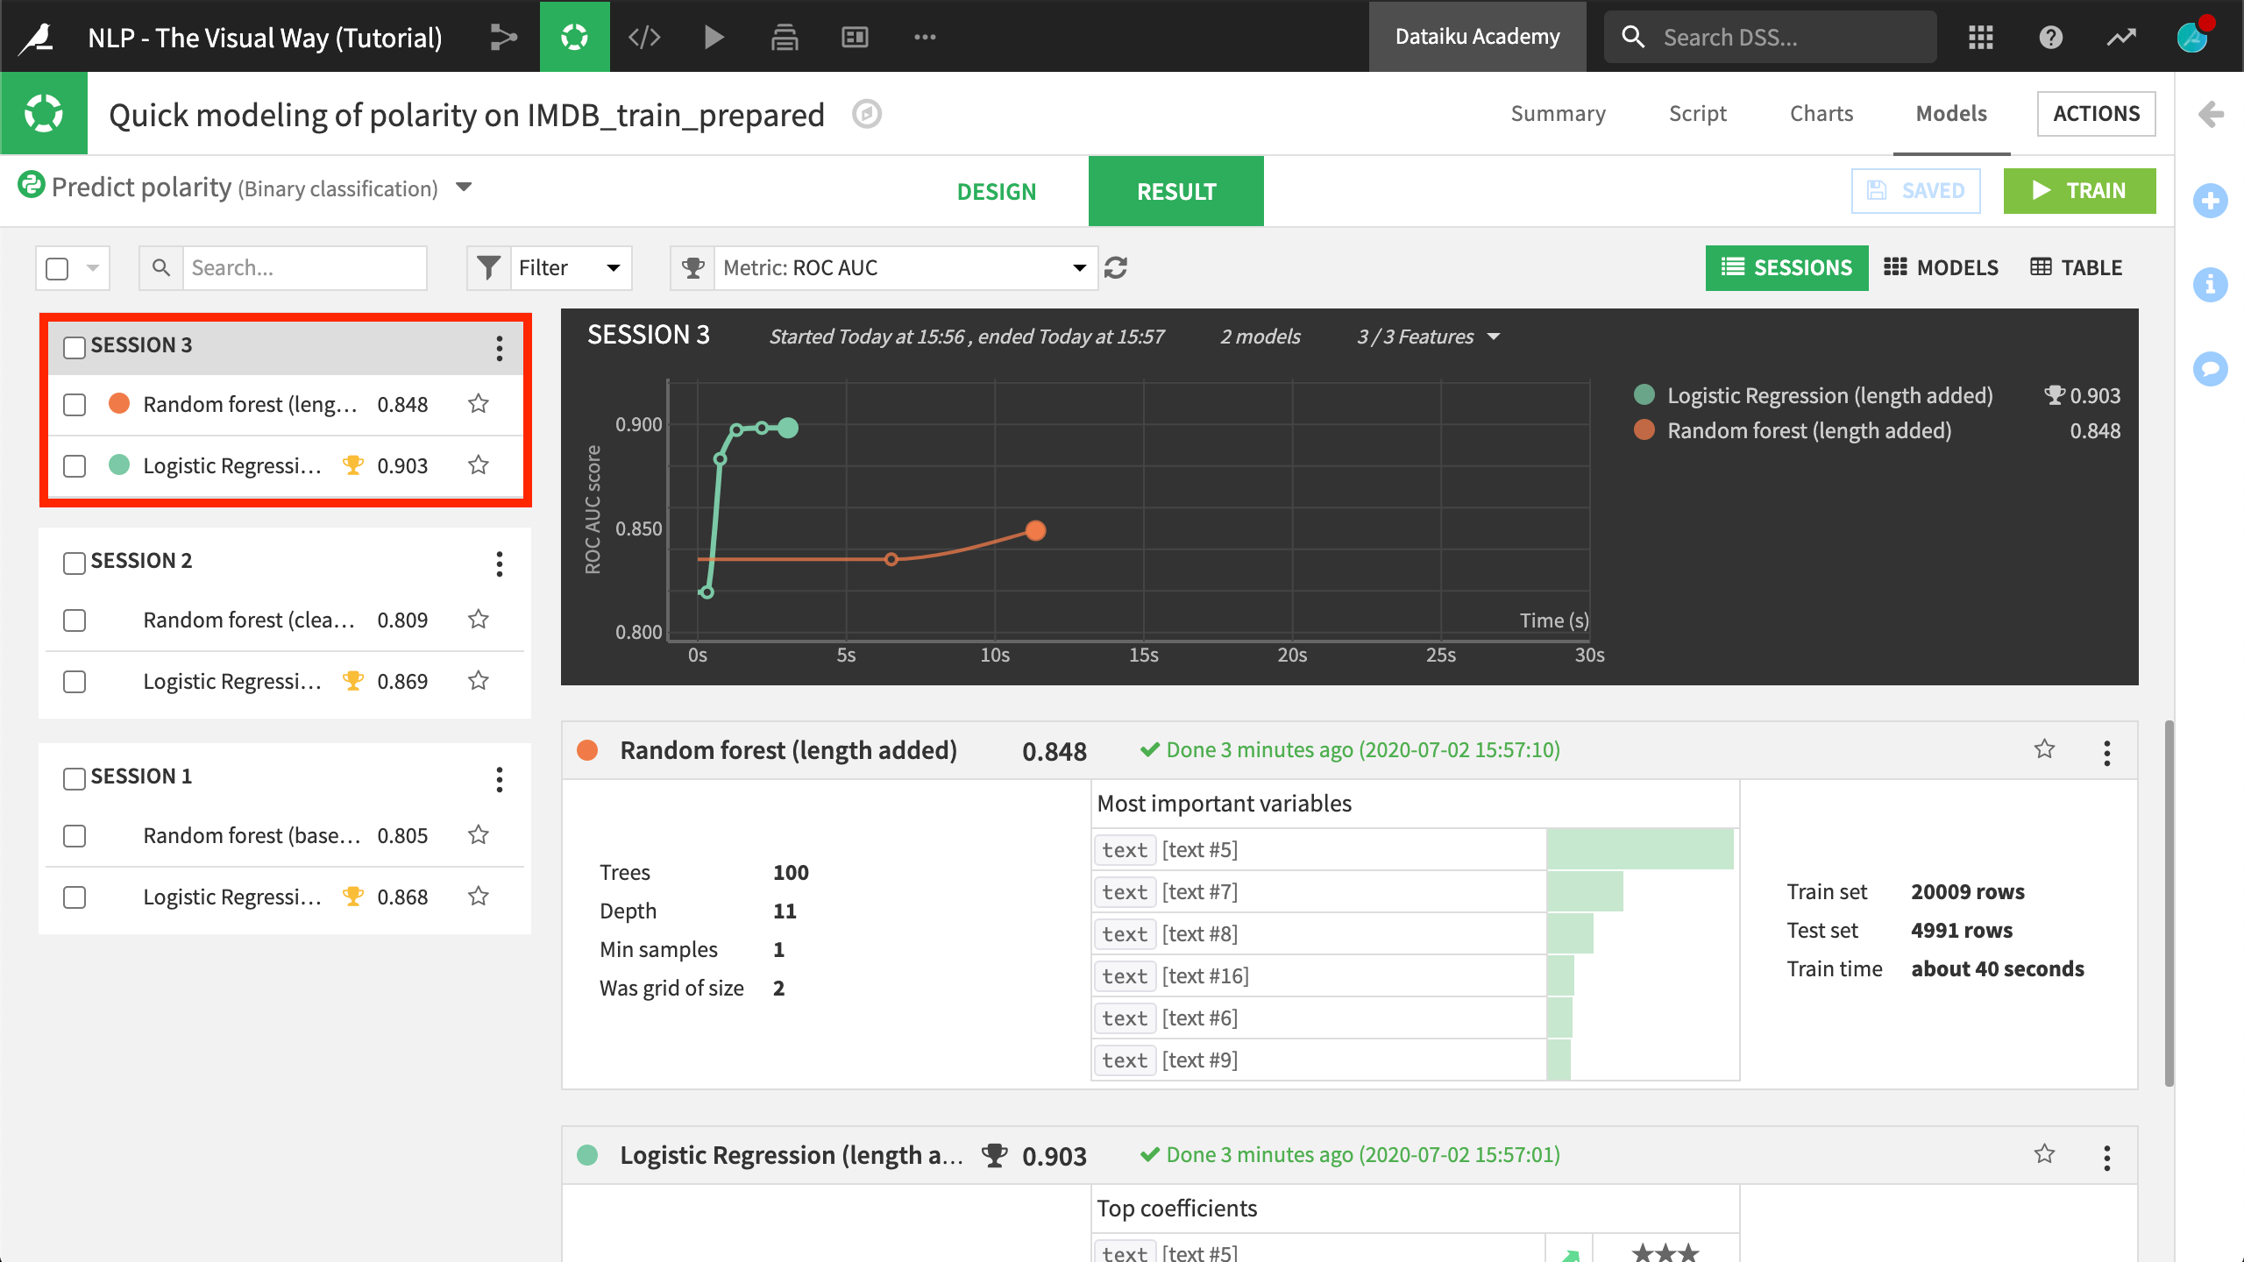
Task: Check the Logistic Regression 0.868 checkbox
Action: coord(75,897)
